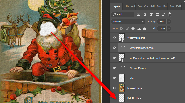Open the Normal blend mode dropdown
The height and width of the screenshot is (103, 185).
[128, 22]
